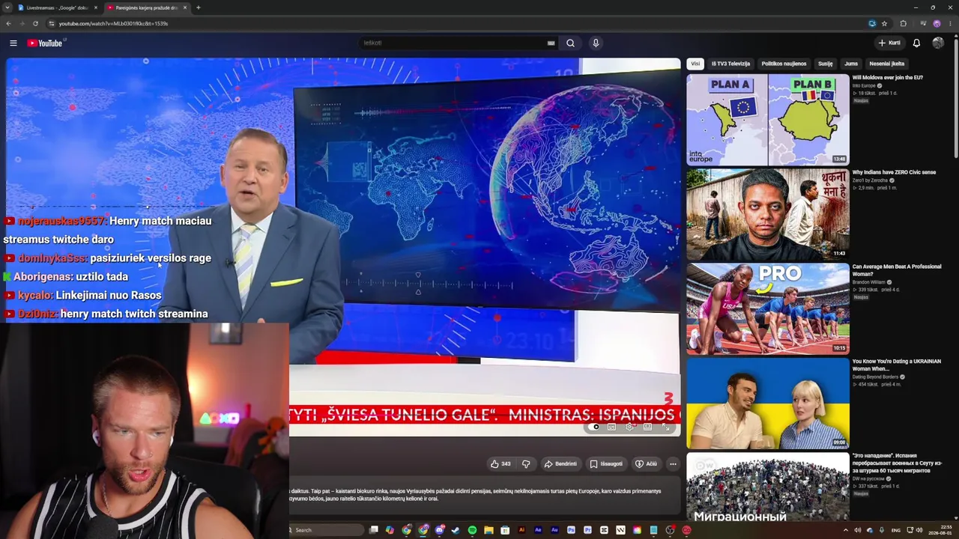
Task: Open 'Will Moldova ever join the EU?' video title
Action: point(887,78)
